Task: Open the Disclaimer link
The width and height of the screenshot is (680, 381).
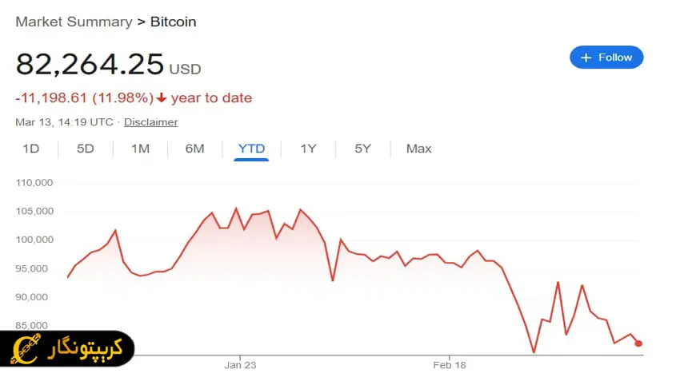Action: 150,122
